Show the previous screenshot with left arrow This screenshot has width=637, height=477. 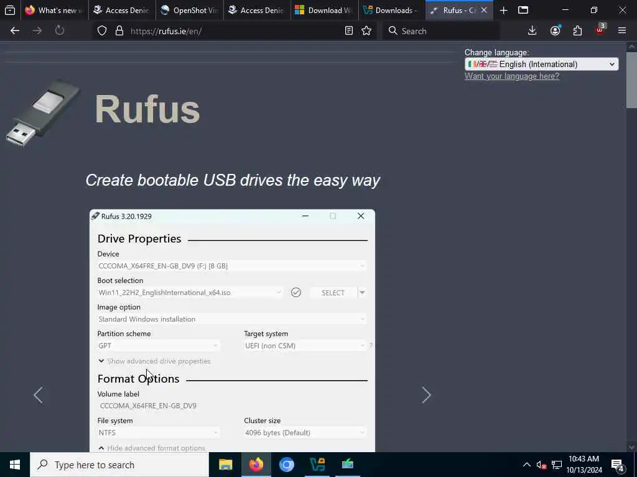(x=38, y=395)
